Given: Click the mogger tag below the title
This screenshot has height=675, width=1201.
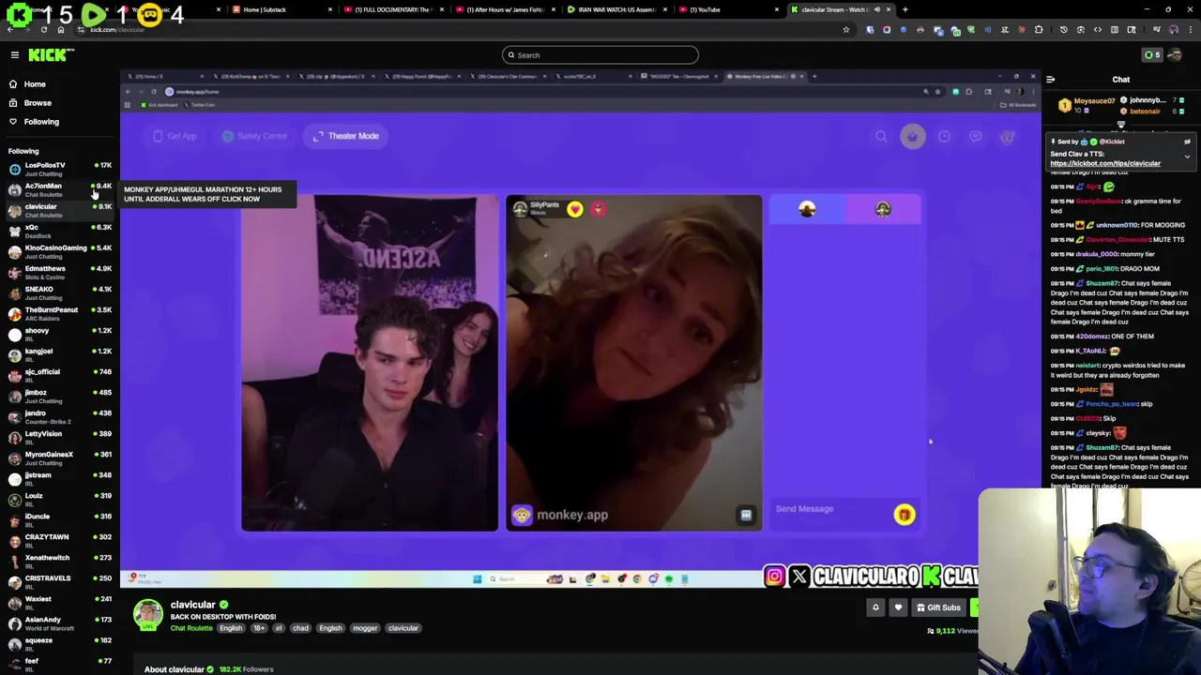Looking at the screenshot, I should (x=365, y=628).
